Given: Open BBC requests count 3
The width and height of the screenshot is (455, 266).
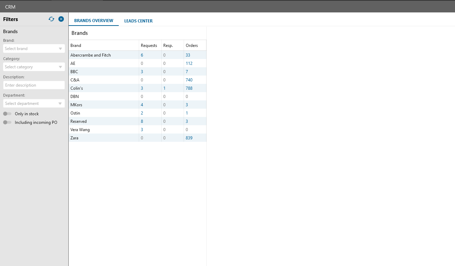Looking at the screenshot, I should pyautogui.click(x=142, y=72).
